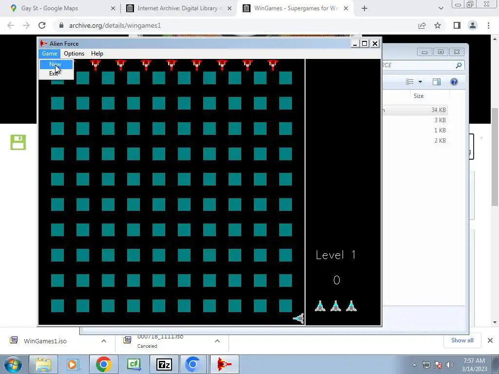This screenshot has width=499, height=374.
Task: Switch to Google Chrome on the taskbar
Action: [103, 364]
